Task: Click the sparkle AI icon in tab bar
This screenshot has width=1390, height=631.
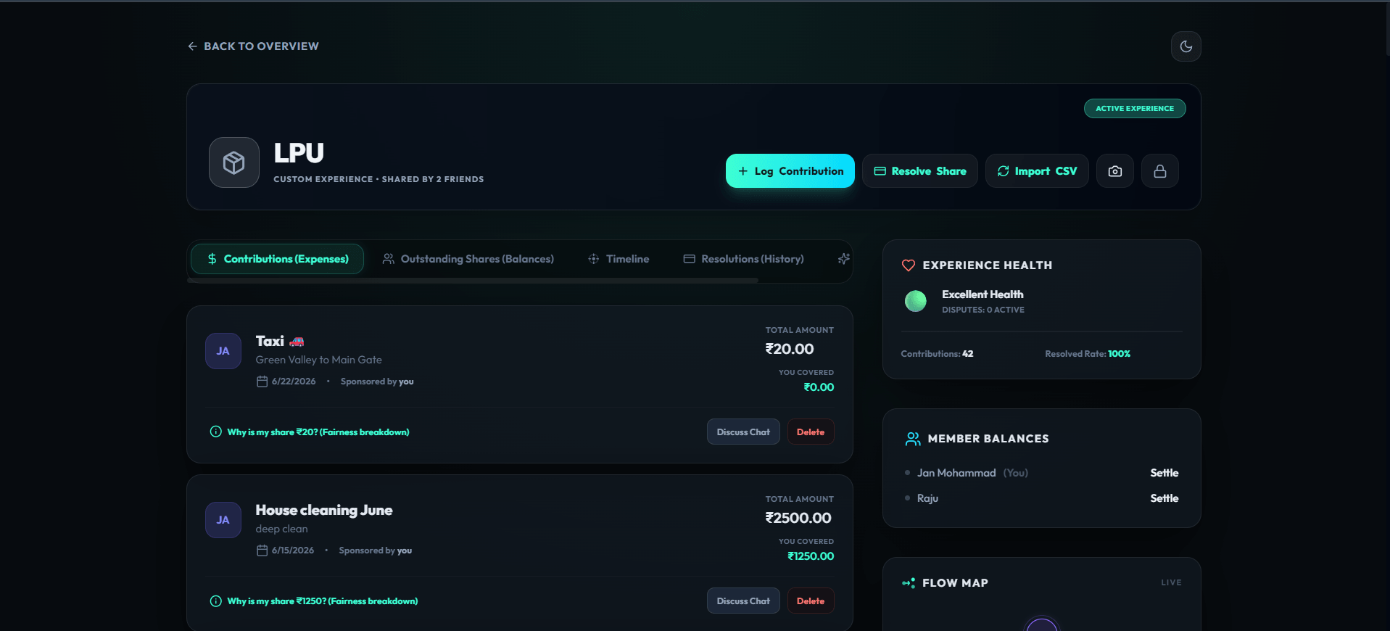Action: pyautogui.click(x=843, y=259)
